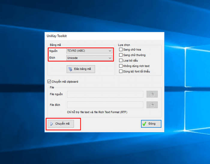Click the RTF support note text
Image resolution: width=210 pixels, height=164 pixels.
coord(97,112)
